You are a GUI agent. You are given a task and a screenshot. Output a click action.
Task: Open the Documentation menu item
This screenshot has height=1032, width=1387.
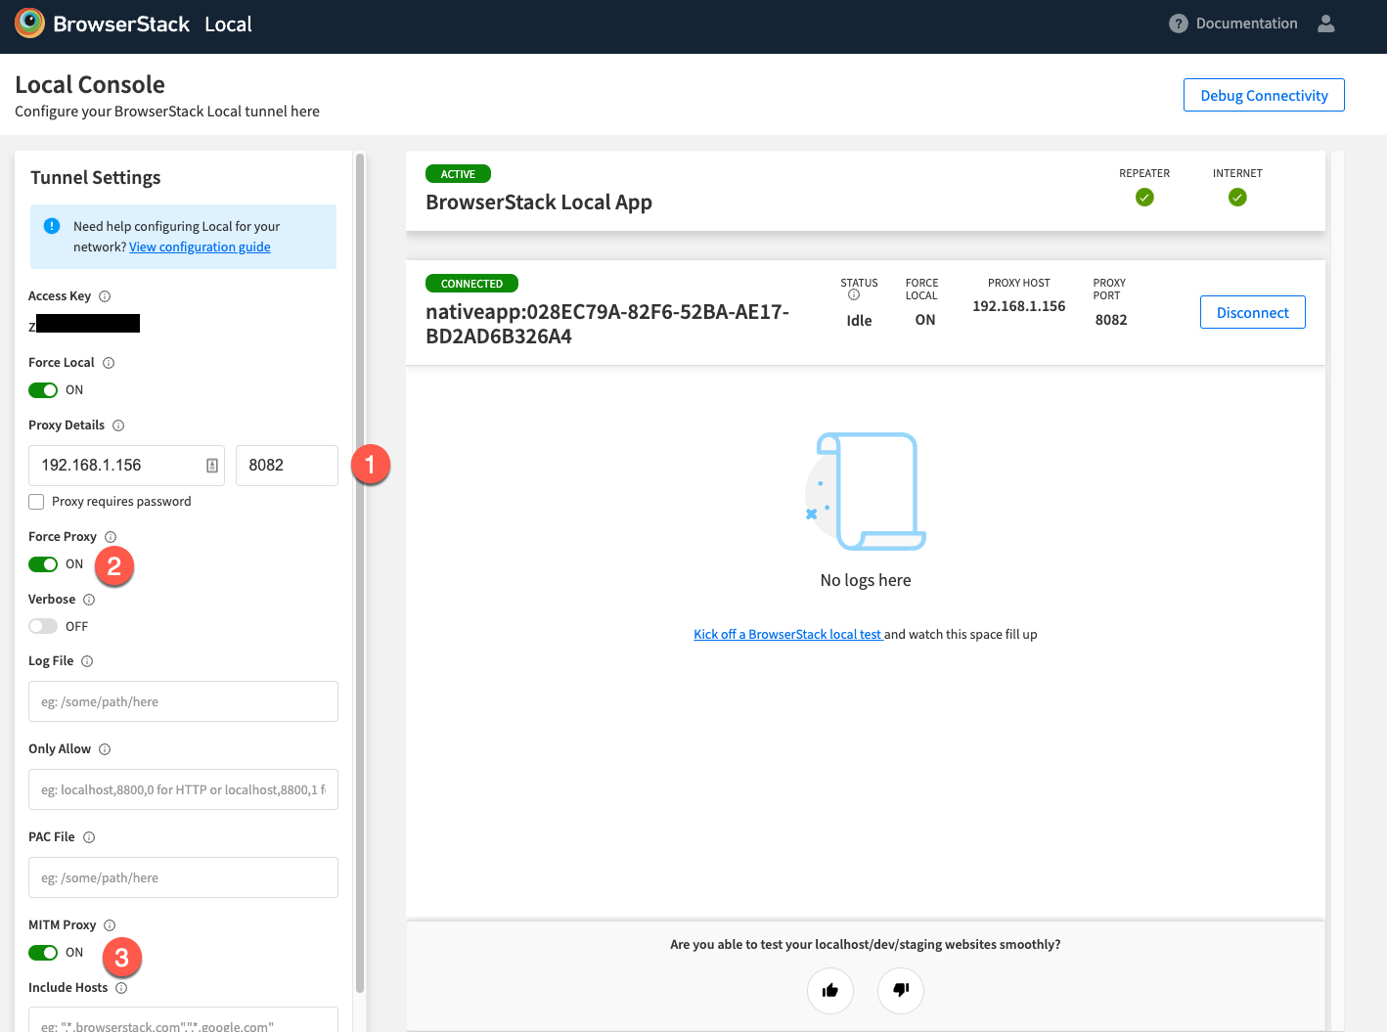pyautogui.click(x=1244, y=22)
